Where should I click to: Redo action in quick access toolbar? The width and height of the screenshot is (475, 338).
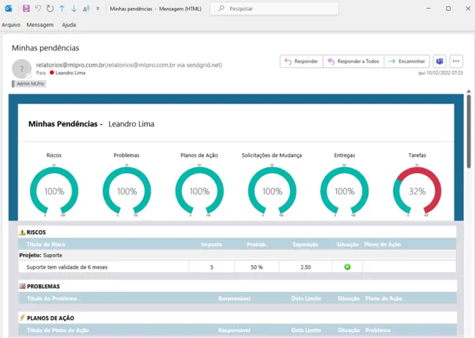50,9
